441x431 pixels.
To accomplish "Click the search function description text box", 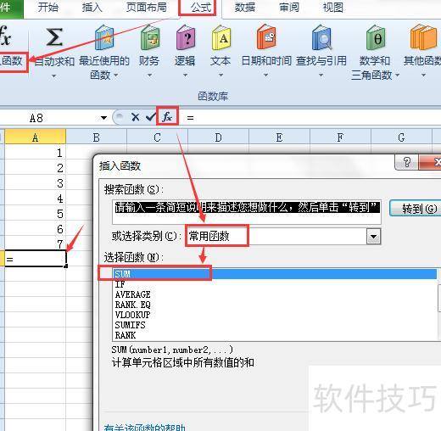I will pos(247,212).
